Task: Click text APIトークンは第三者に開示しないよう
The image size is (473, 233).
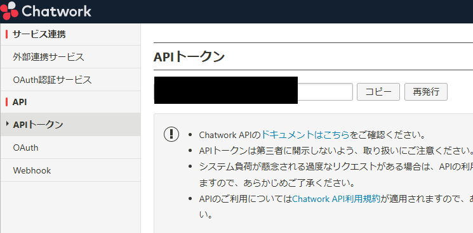Action: [x=277, y=151]
